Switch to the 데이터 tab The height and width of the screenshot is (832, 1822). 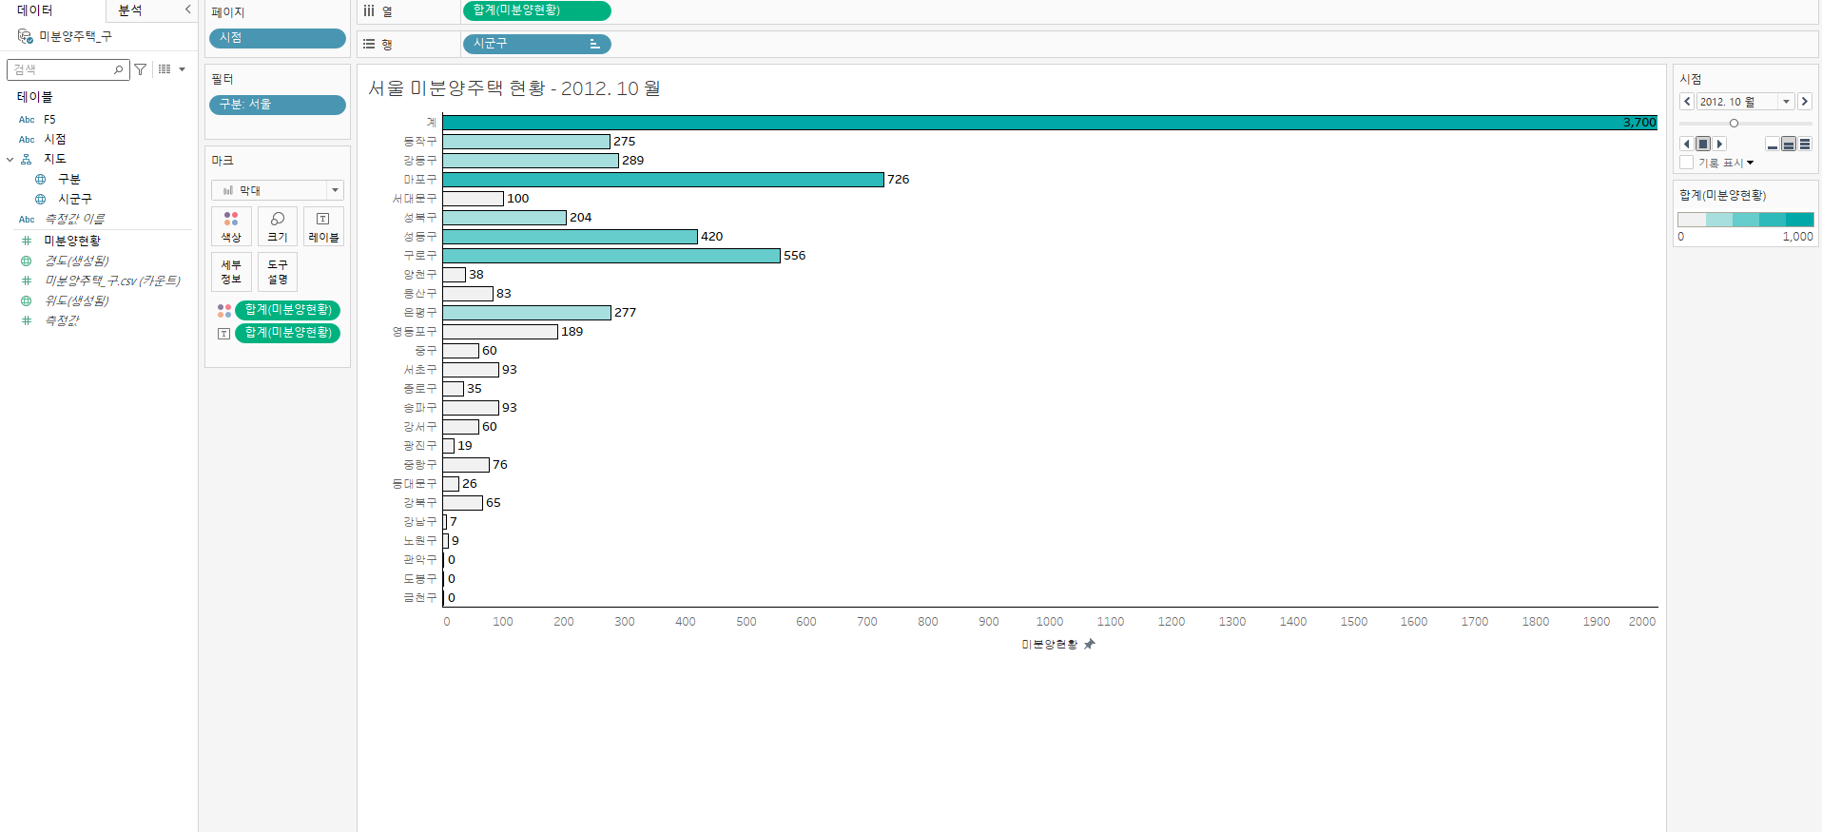(x=35, y=10)
